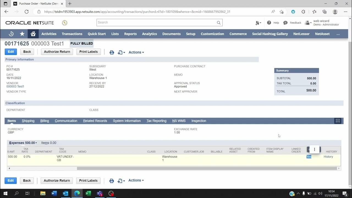
Task: Open the Recent Records clock icon
Action: tap(11, 34)
